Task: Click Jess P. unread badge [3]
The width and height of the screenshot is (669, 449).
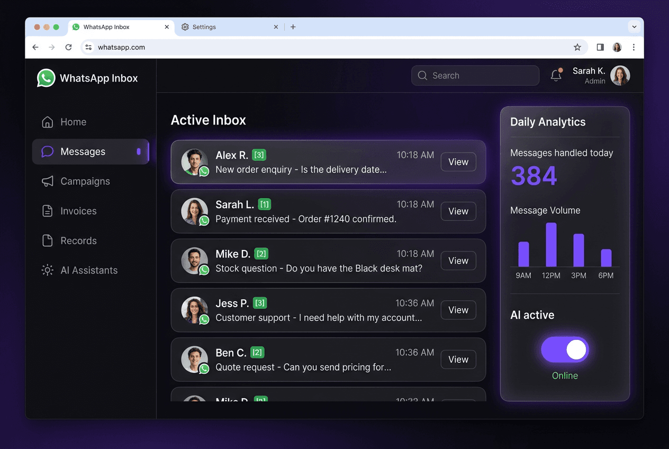Action: 259,303
